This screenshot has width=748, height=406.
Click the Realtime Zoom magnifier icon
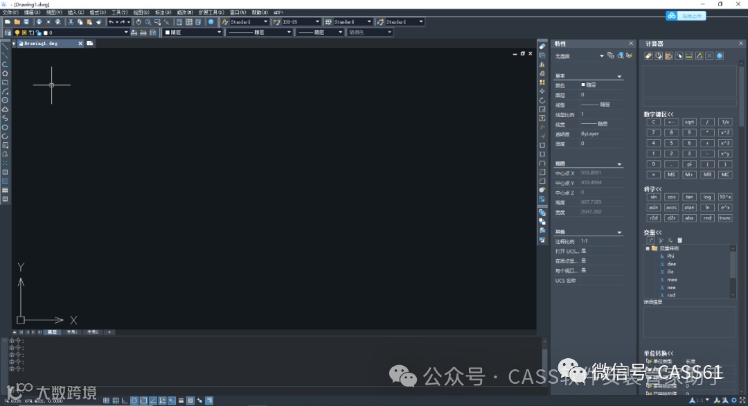pos(148,22)
